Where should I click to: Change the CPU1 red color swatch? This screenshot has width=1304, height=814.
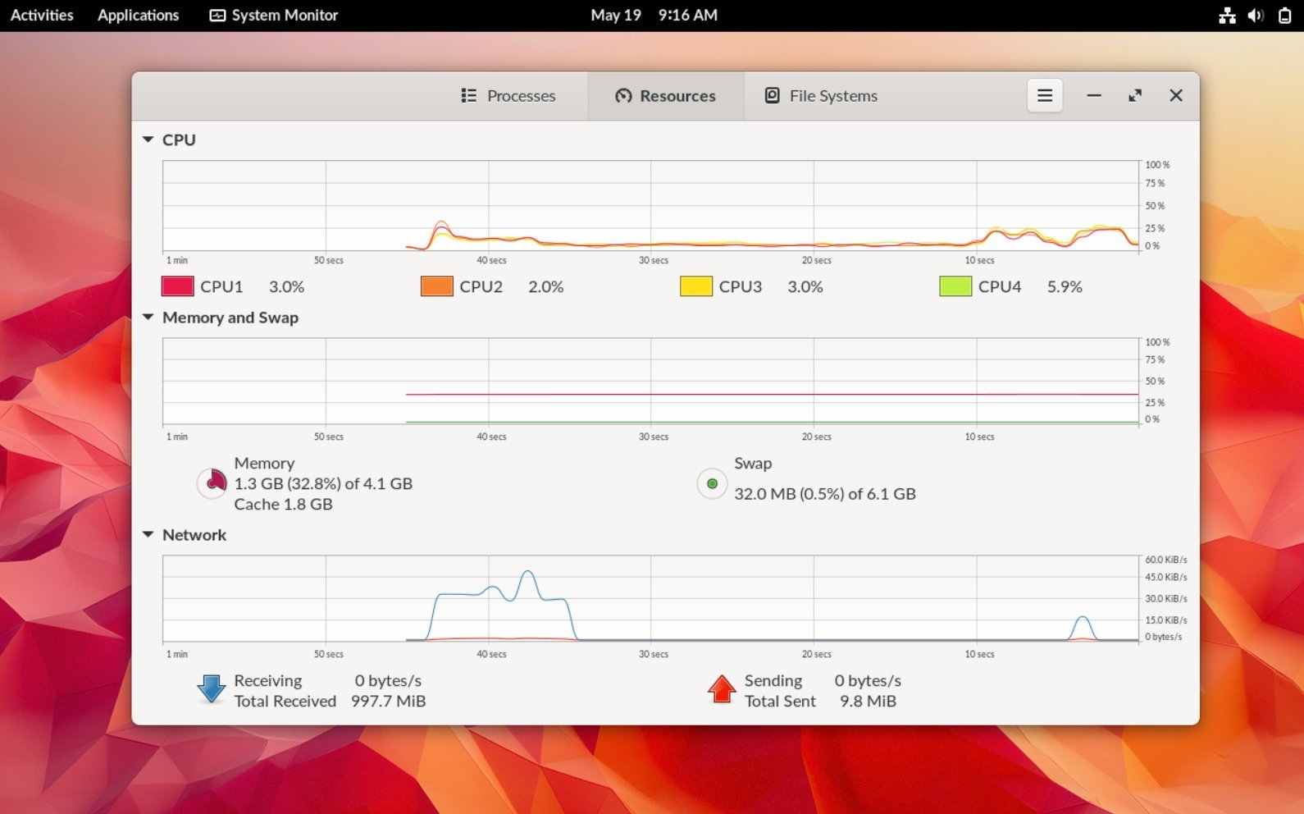click(178, 286)
